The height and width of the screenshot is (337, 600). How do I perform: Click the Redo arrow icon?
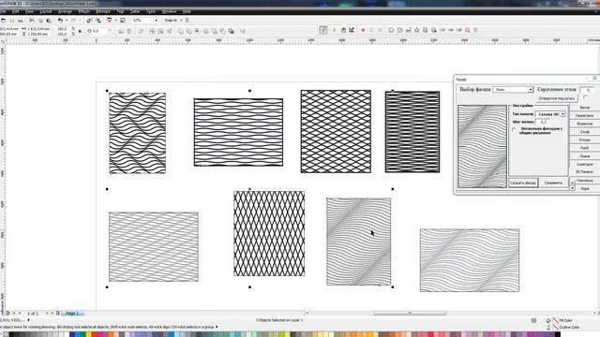tap(73, 21)
